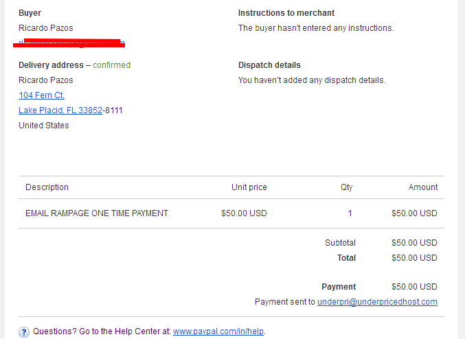Click underpri@underpricedhost.com email link
The image size is (465, 339).
point(377,302)
